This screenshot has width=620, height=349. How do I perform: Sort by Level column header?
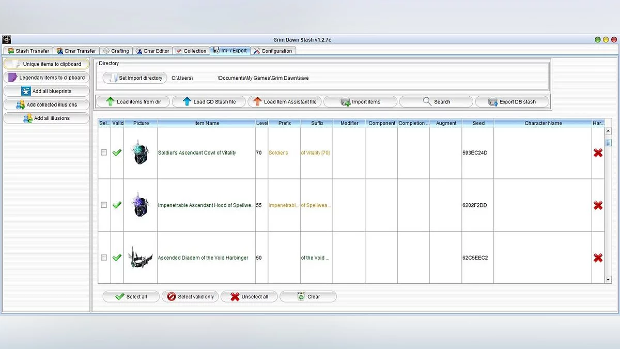click(x=262, y=123)
